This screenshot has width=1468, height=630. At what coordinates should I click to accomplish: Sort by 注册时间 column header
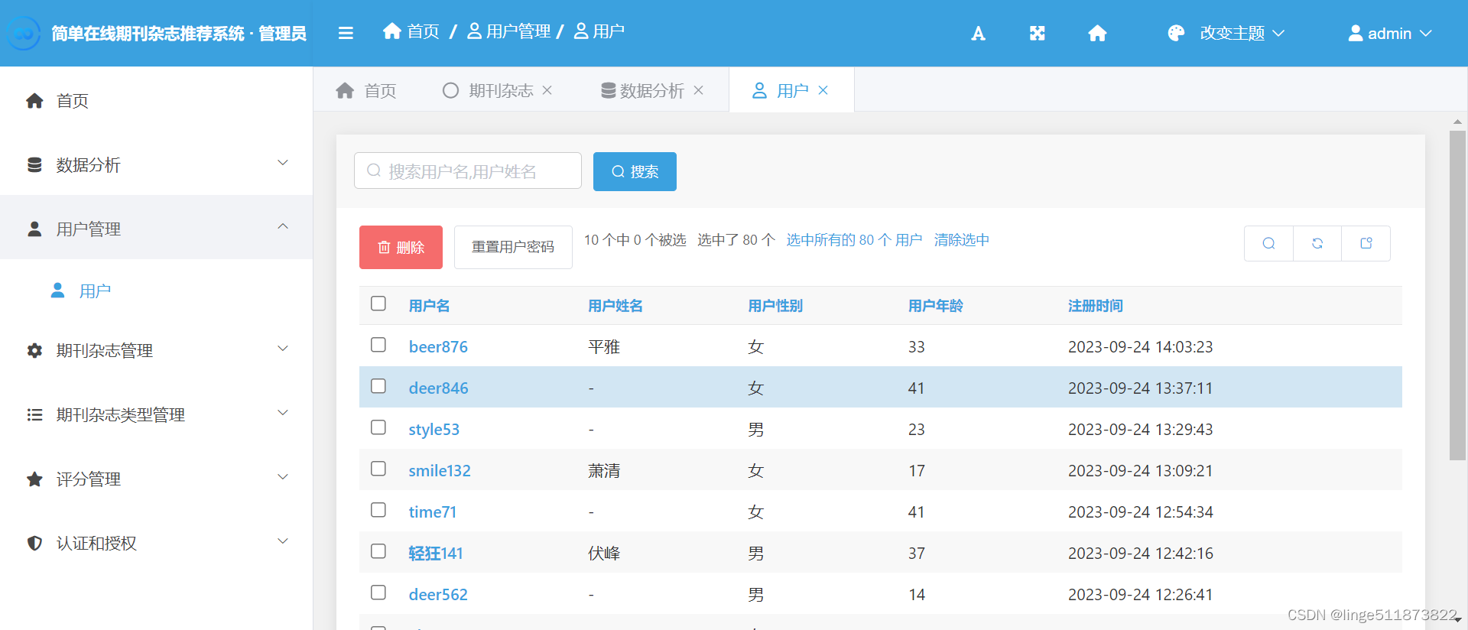click(x=1095, y=306)
